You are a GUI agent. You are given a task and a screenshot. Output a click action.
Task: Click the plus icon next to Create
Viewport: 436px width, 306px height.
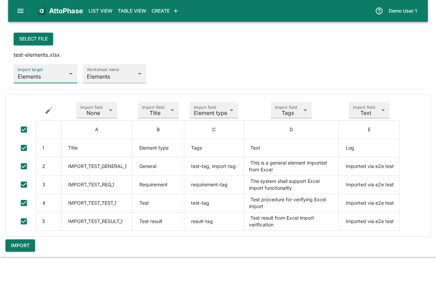click(x=175, y=11)
